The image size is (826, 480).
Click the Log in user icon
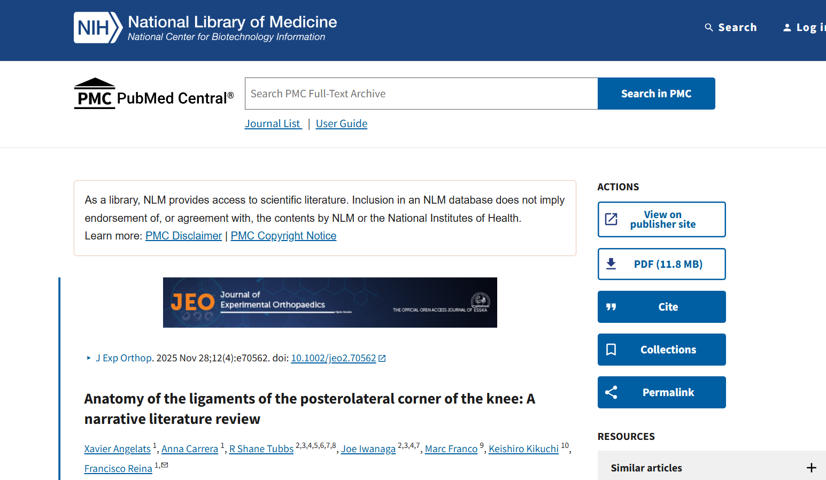point(787,27)
